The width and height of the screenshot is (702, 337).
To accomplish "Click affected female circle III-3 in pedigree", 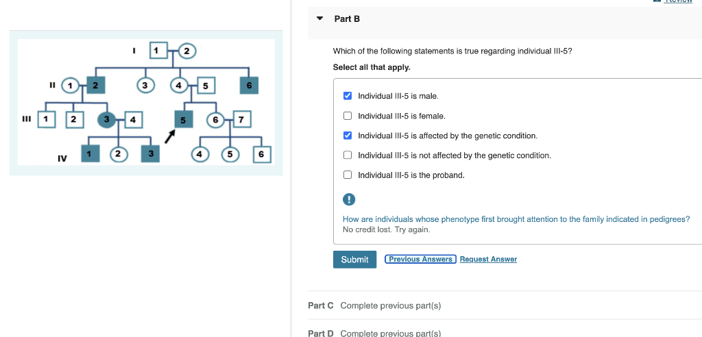I will (106, 120).
